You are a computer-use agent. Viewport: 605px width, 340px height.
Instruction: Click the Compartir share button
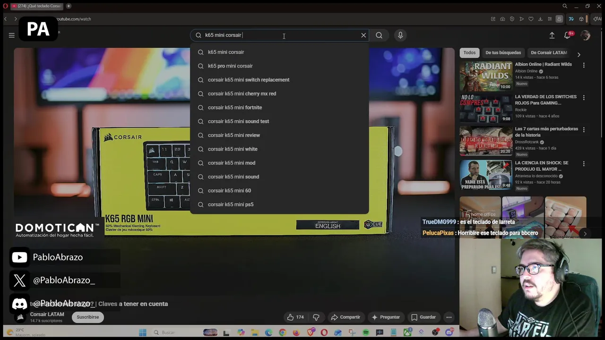click(x=346, y=317)
